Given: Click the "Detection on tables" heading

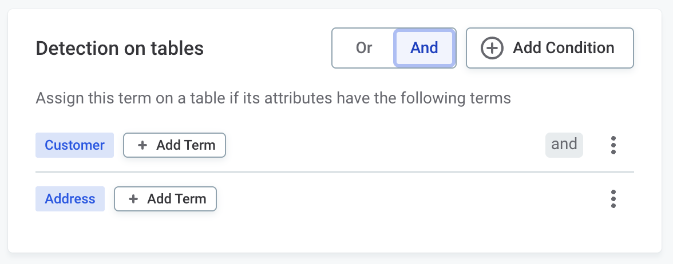Looking at the screenshot, I should (x=120, y=49).
